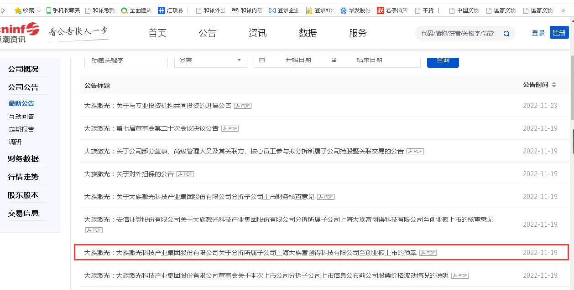The height and width of the screenshot is (290, 574).
Task: Open PDF icon for 共同投资的进展公告
Action: 243,106
